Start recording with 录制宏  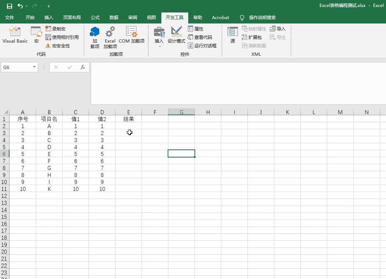[56, 29]
